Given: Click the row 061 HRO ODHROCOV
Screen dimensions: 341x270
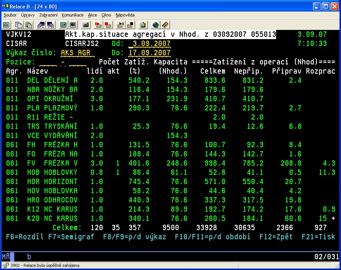Looking at the screenshot, I should [170, 200].
